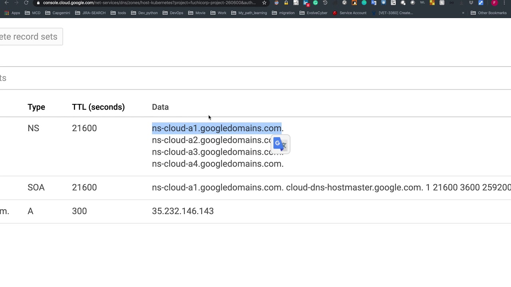Open the DevOps bookmarks folder
The image size is (511, 287).
(x=173, y=13)
